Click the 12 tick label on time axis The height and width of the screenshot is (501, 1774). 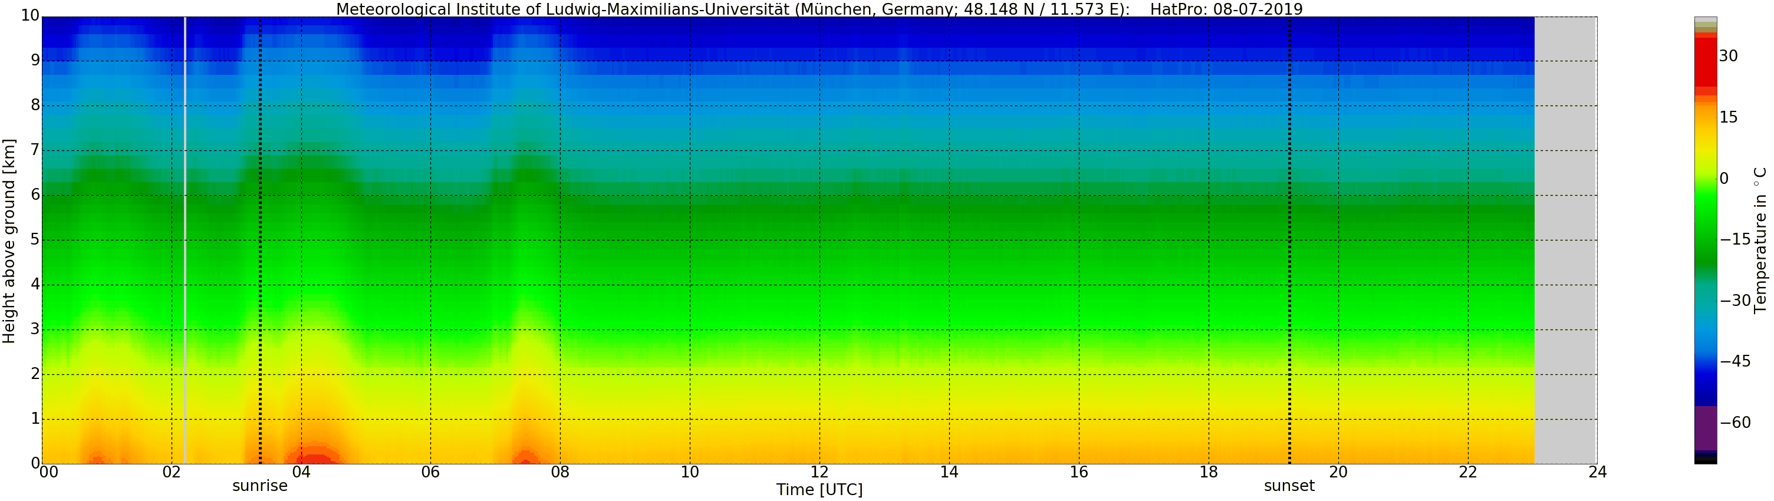point(819,472)
